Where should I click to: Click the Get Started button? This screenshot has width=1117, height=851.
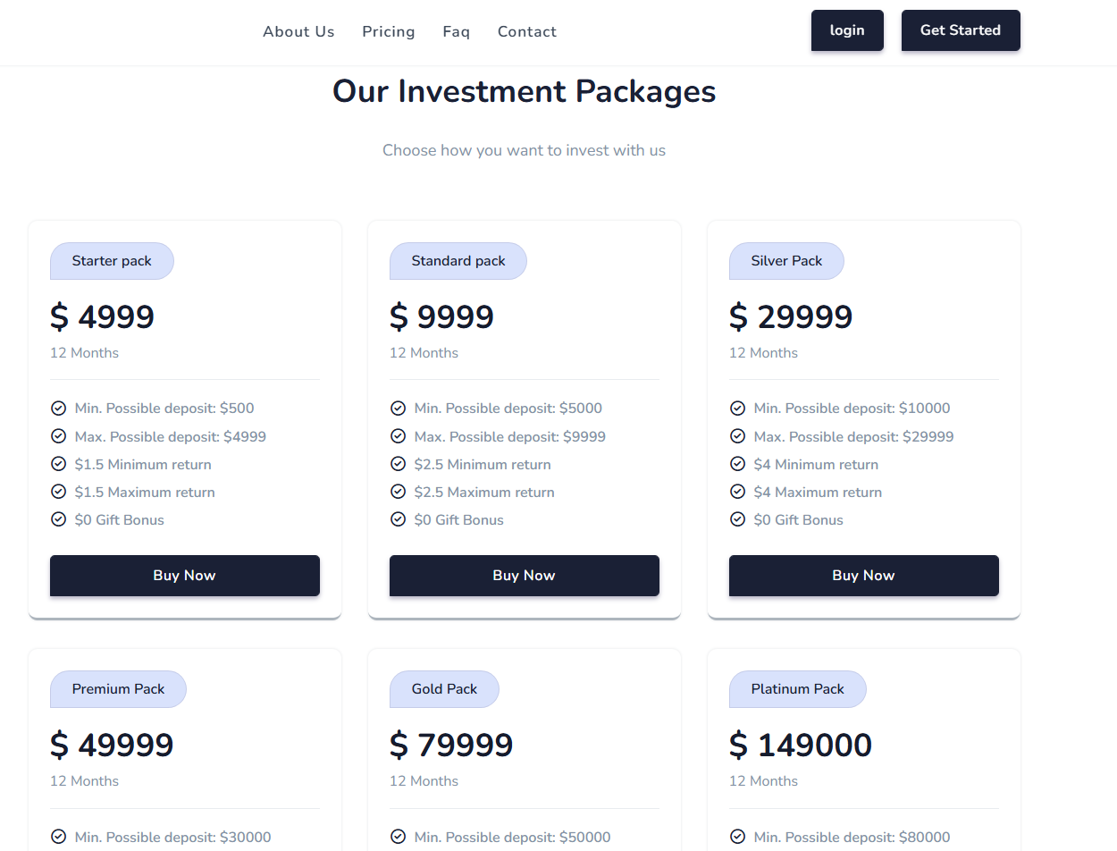pos(961,30)
